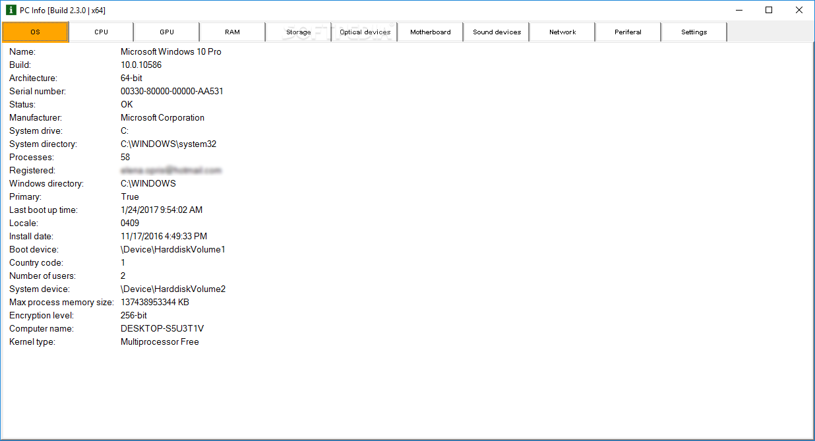This screenshot has height=441, width=815.
Task: Select the 256-bit encryption level value
Action: coord(134,315)
